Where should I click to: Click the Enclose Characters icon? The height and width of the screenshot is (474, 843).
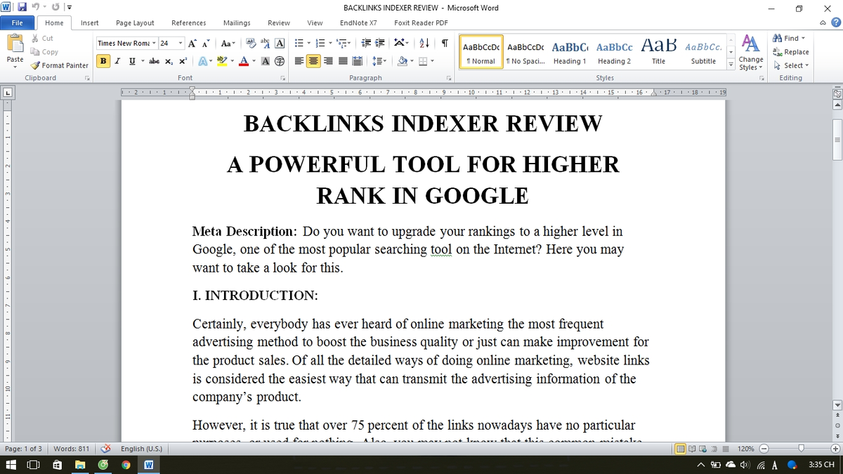(279, 61)
